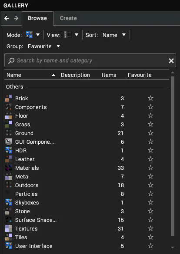Image resolution: width=180 pixels, height=254 pixels.
Task: Toggle favourite star for Materials
Action: (x=150, y=168)
